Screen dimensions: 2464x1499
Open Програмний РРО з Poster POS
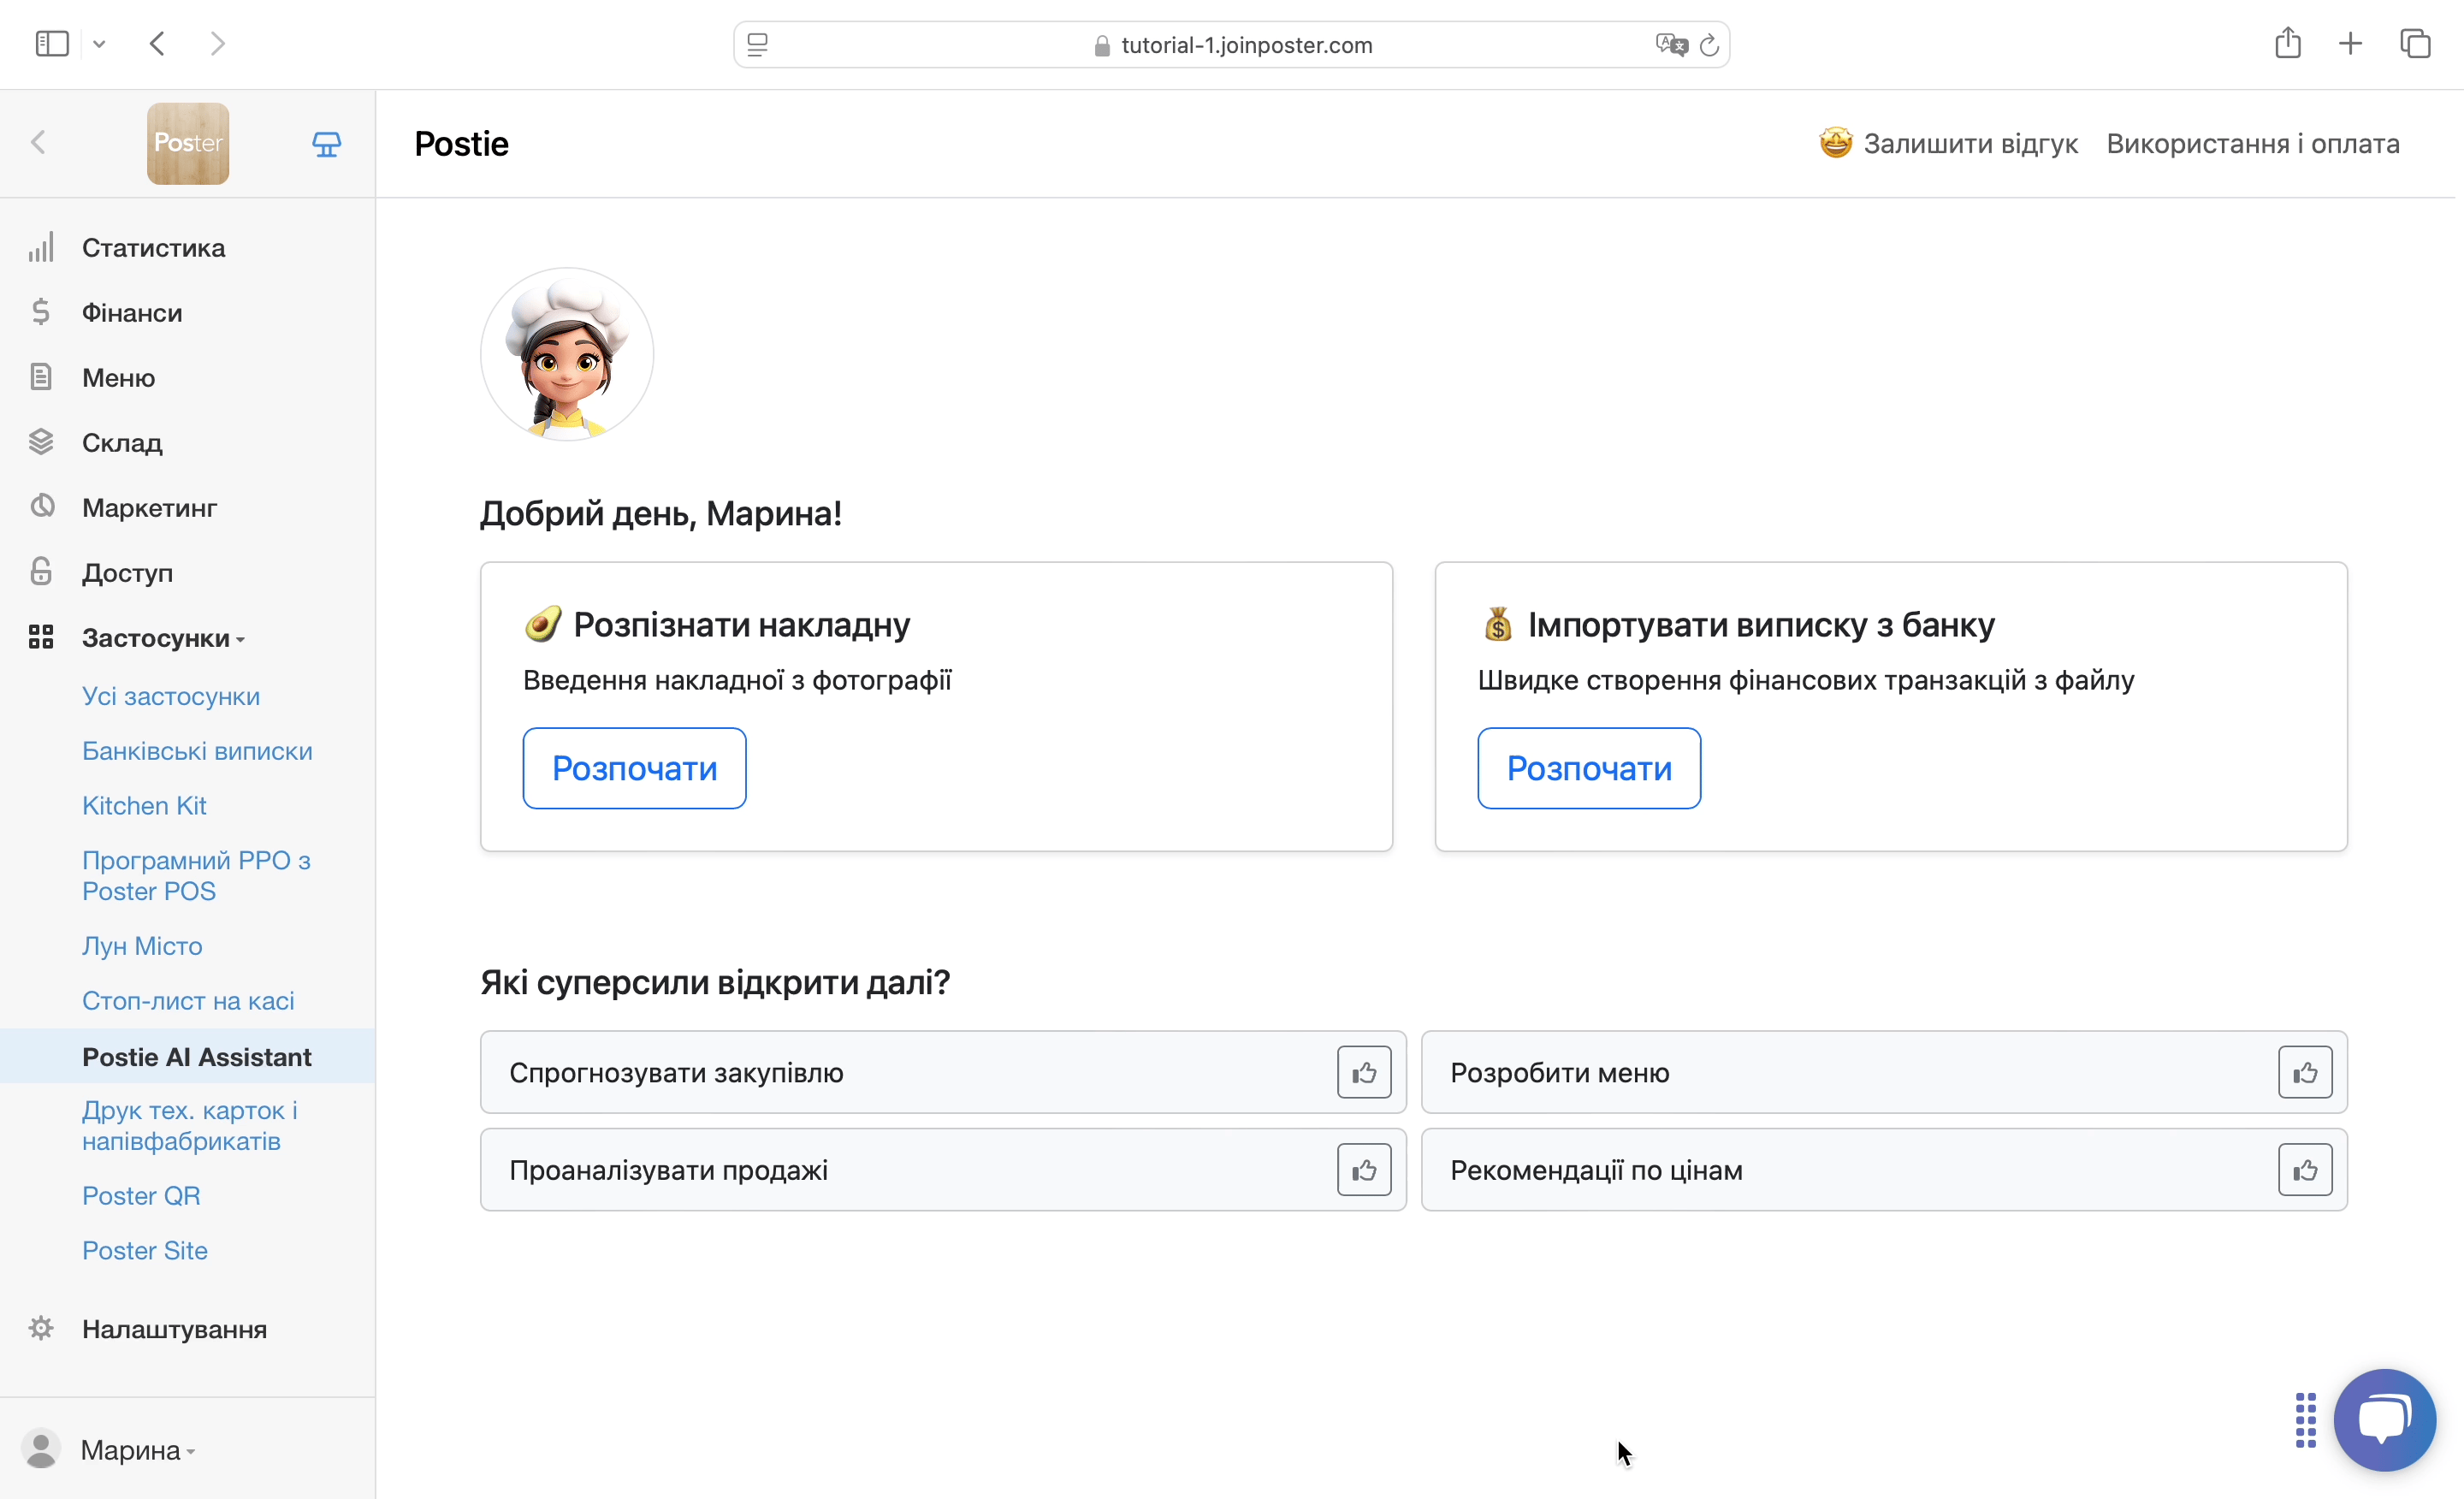pos(197,876)
